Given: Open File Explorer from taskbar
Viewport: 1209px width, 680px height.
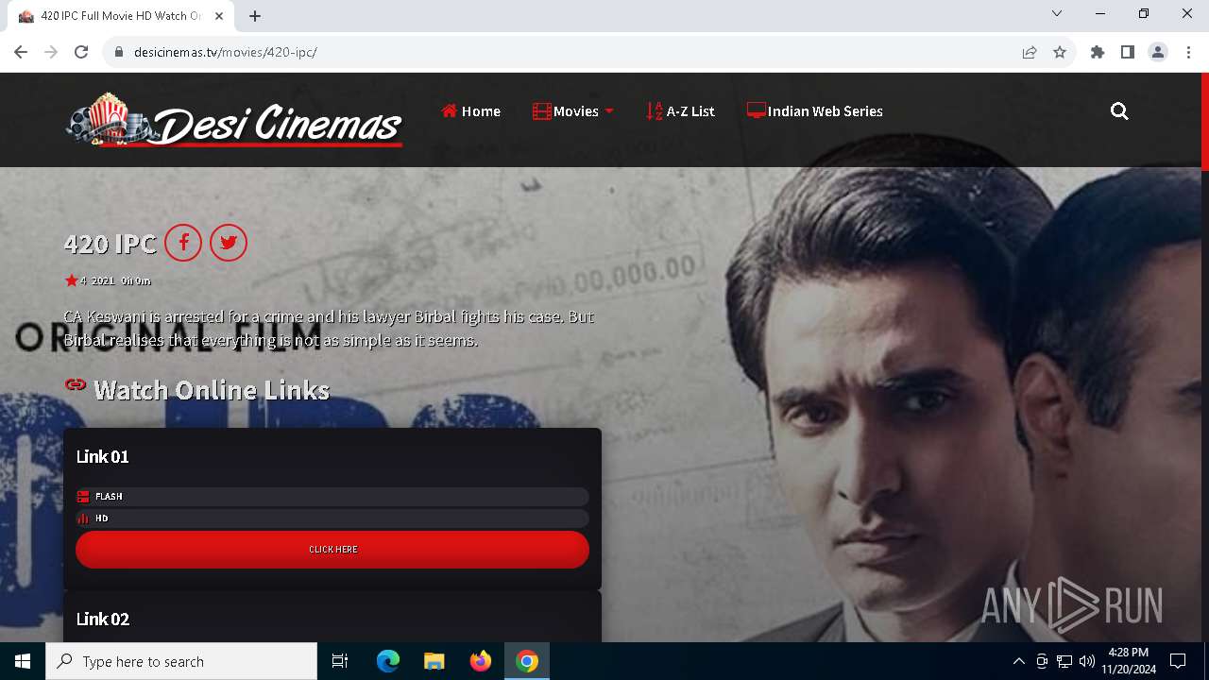Looking at the screenshot, I should pyautogui.click(x=434, y=661).
